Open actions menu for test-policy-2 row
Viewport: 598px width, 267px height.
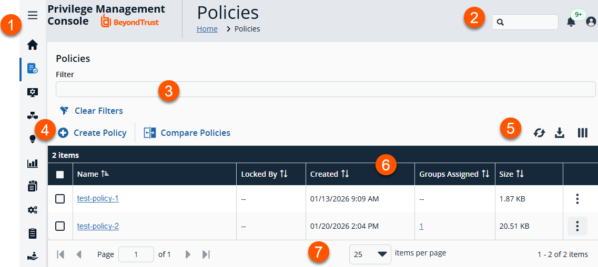coord(577,226)
